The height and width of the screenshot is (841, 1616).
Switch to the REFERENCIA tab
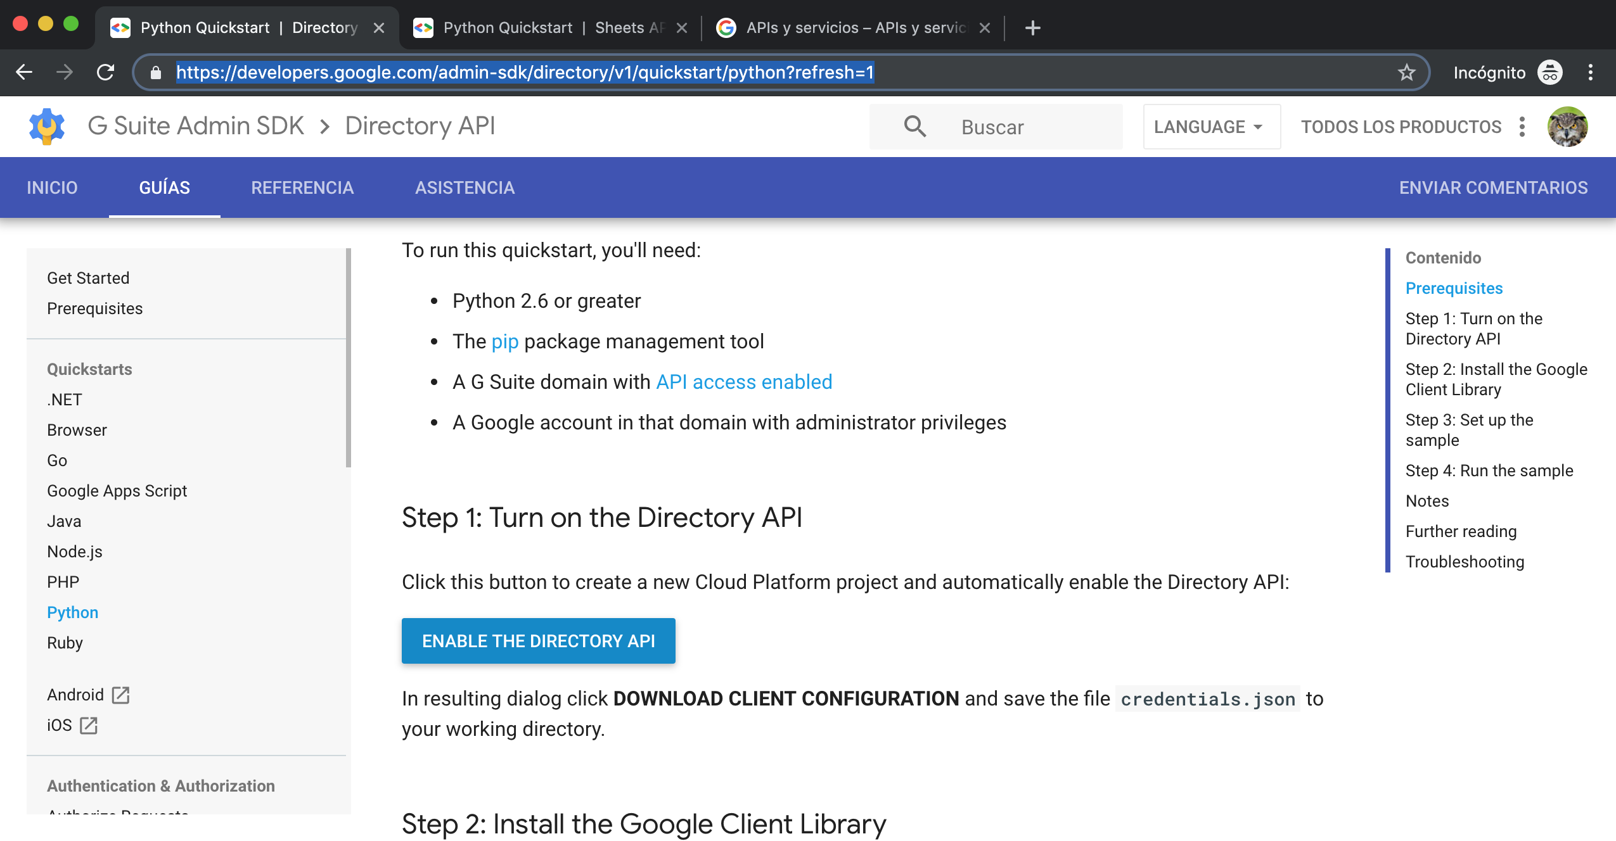tap(302, 187)
